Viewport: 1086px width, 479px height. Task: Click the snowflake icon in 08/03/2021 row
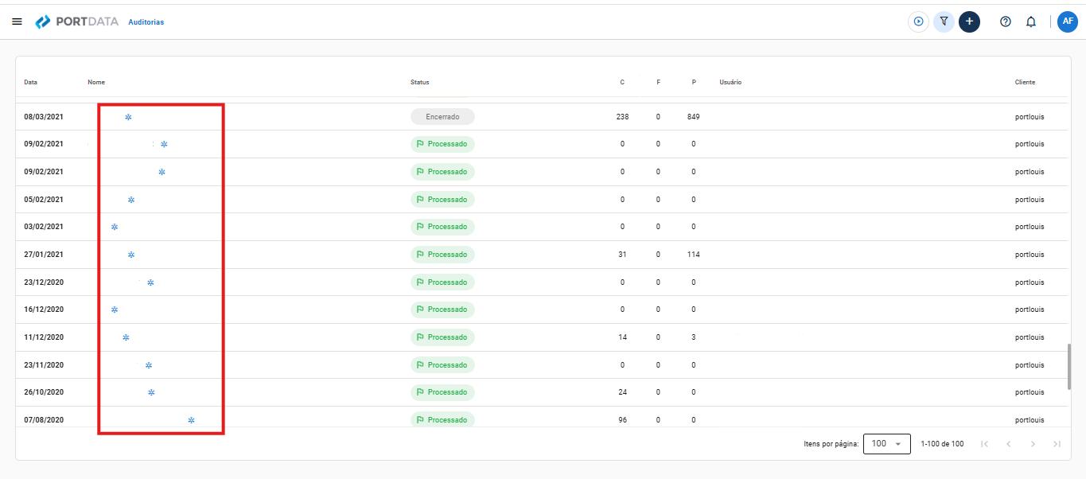pos(128,117)
